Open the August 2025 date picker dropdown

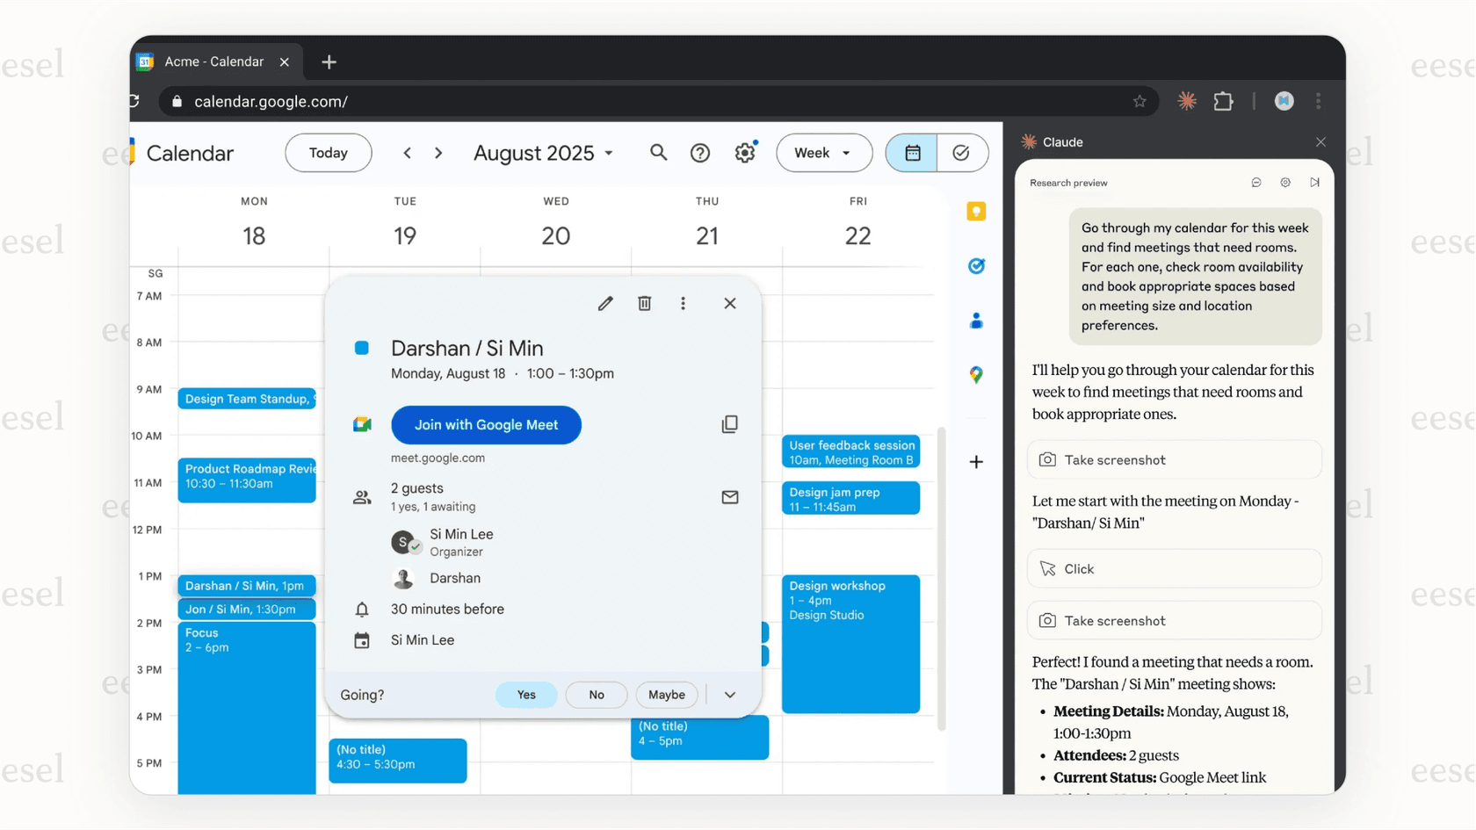pyautogui.click(x=543, y=153)
